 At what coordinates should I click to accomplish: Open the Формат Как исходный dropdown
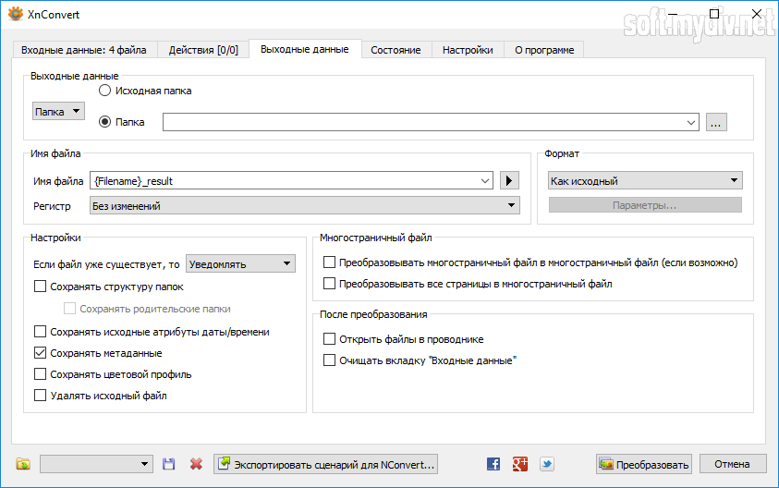645,180
